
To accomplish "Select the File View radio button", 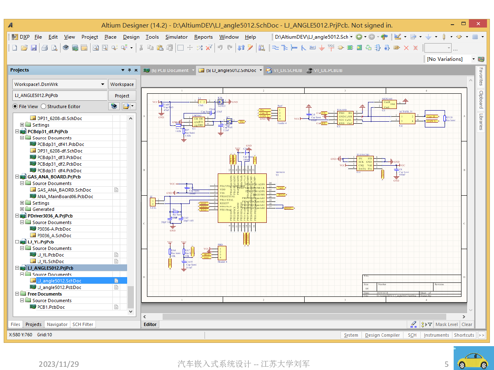I will click(15, 106).
